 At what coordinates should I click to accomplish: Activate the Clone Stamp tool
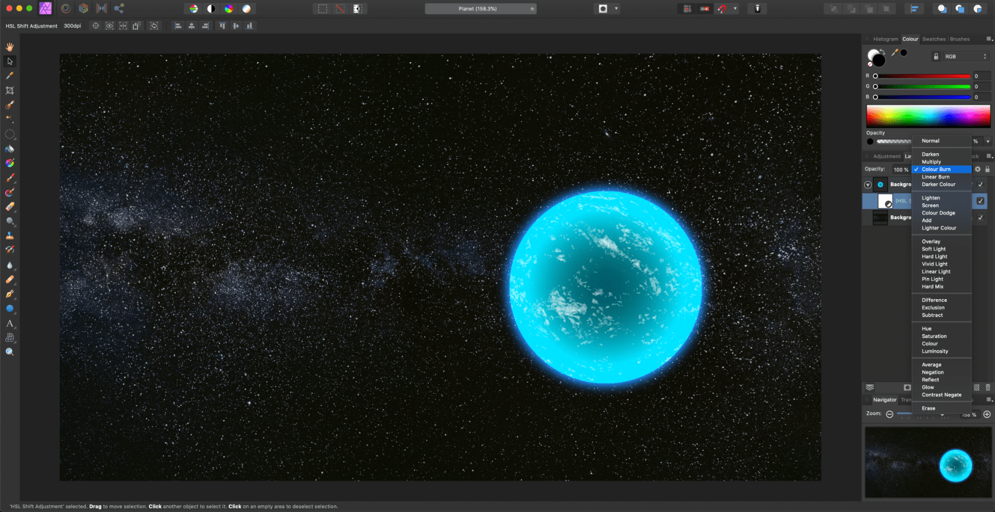[10, 236]
